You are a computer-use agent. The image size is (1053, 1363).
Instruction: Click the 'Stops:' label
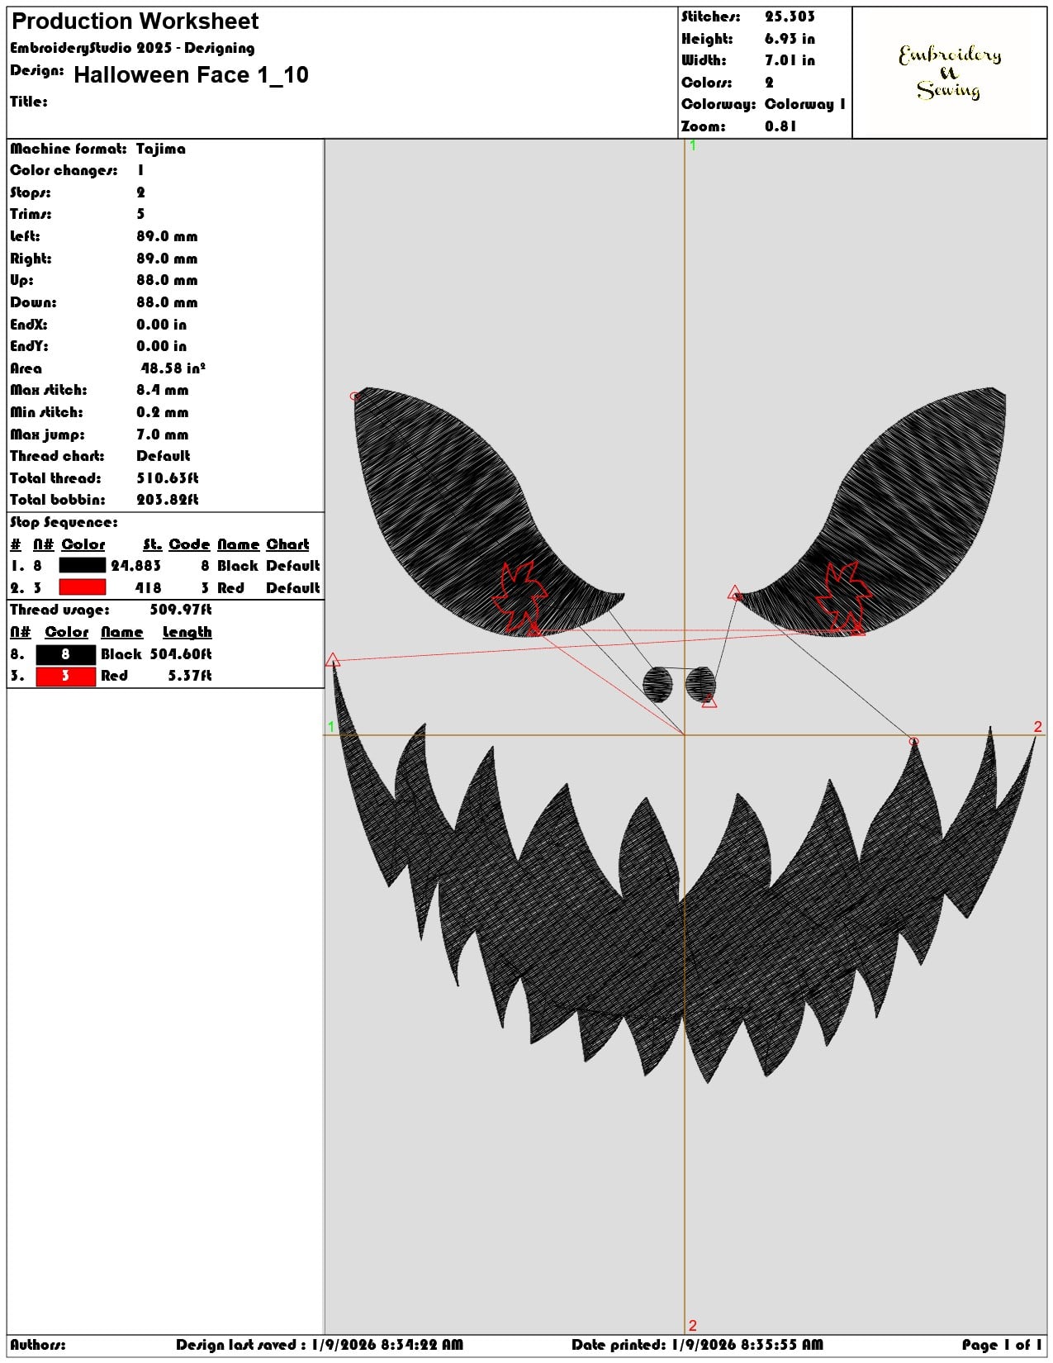point(31,192)
